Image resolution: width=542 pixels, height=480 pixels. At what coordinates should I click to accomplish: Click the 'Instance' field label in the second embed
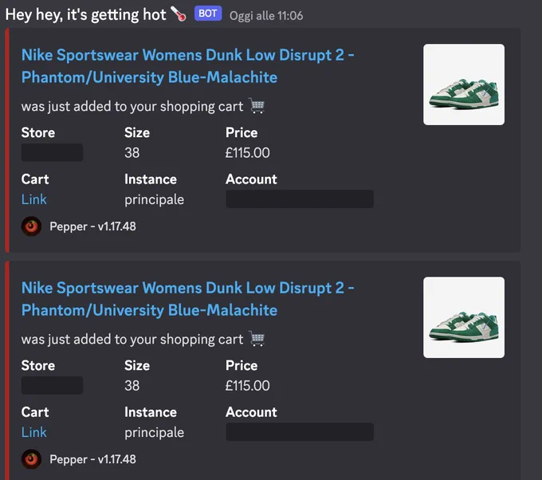tap(151, 412)
